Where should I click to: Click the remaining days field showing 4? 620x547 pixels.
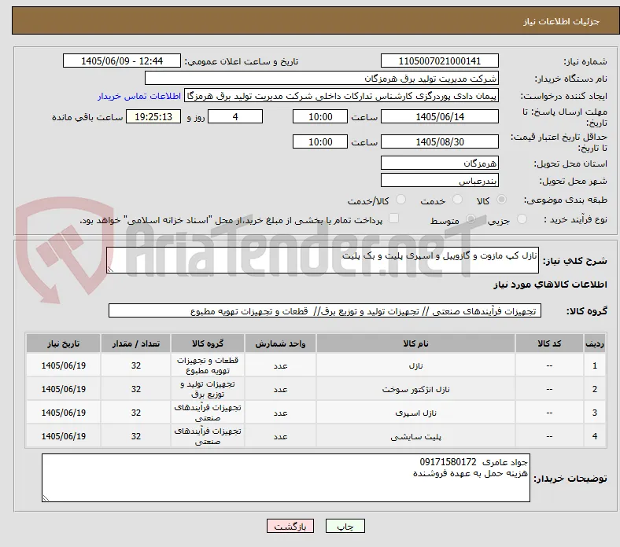coord(235,116)
